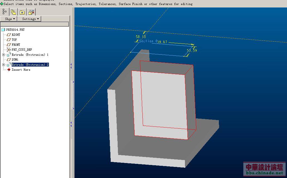Expand Extrude (Protrusion) 2 node
The width and height of the screenshot is (287, 178).
[x=4, y=65]
